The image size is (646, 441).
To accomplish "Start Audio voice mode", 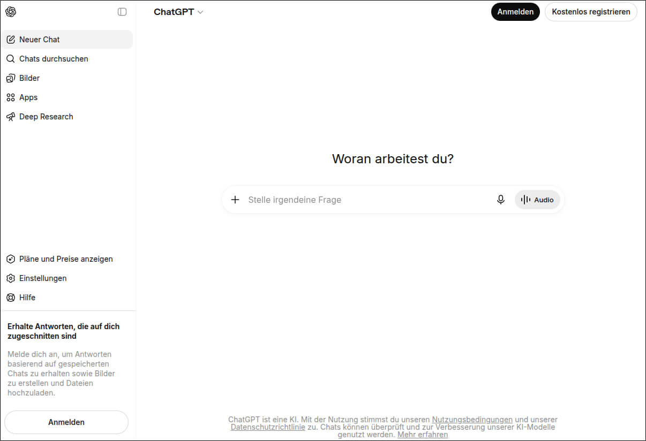I will pos(537,200).
